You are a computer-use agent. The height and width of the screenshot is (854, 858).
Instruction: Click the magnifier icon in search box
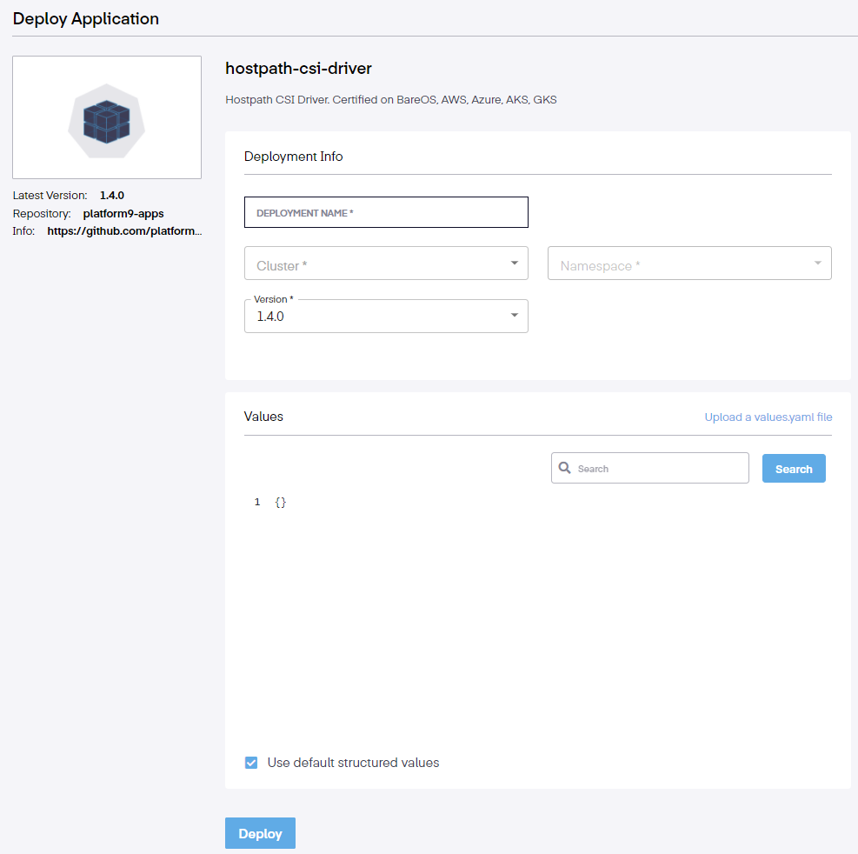pyautogui.click(x=565, y=468)
